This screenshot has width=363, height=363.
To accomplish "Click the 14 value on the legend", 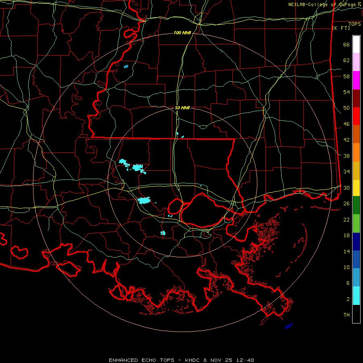I will (x=346, y=251).
